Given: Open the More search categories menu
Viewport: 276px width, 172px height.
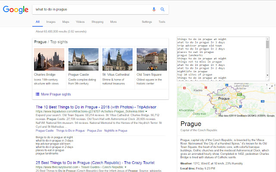Looking at the screenshot, I should 113,21.
